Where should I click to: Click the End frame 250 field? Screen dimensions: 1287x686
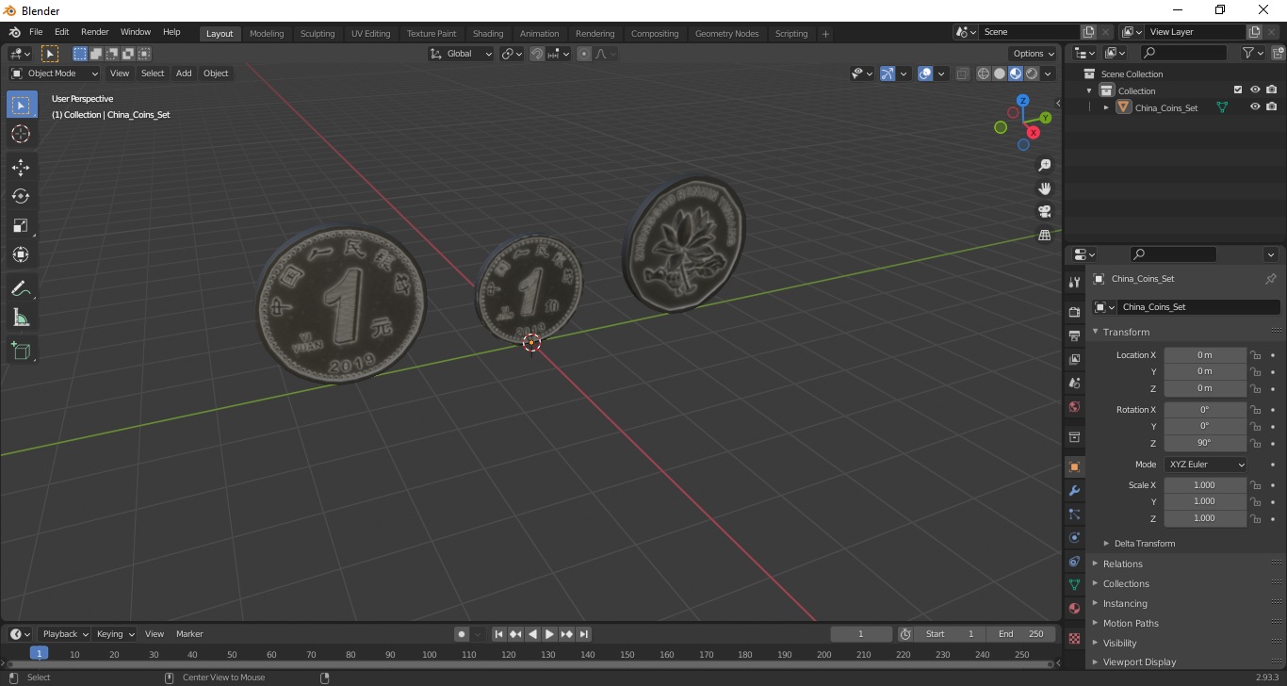click(1021, 634)
